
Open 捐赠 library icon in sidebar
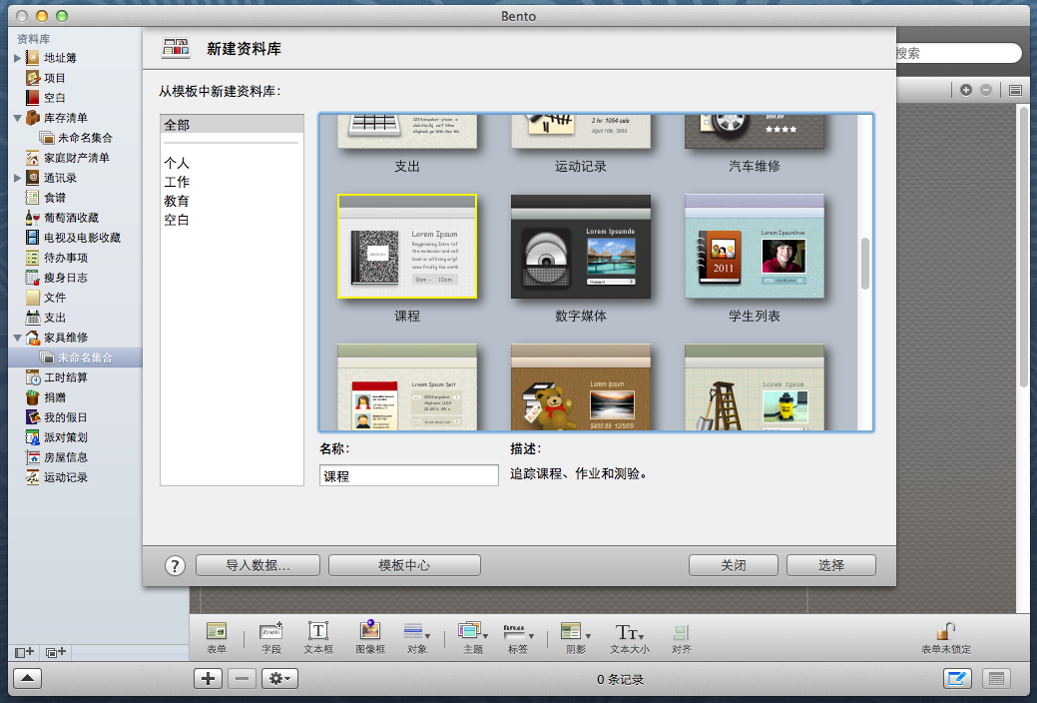tap(32, 397)
